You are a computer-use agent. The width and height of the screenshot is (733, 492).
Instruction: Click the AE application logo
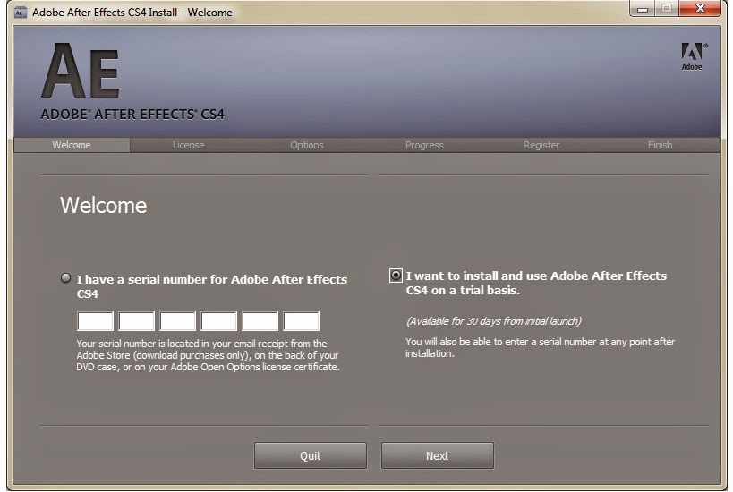click(81, 71)
